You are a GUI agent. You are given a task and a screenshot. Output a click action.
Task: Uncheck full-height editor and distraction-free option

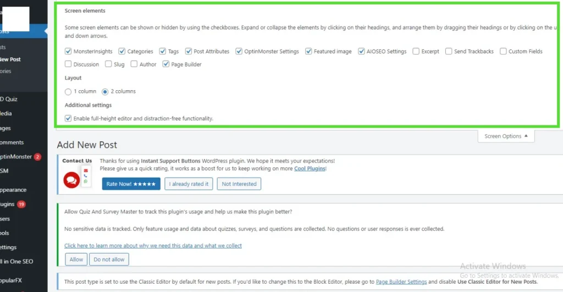tap(68, 118)
